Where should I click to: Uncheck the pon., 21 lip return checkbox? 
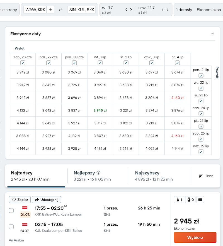201,75
